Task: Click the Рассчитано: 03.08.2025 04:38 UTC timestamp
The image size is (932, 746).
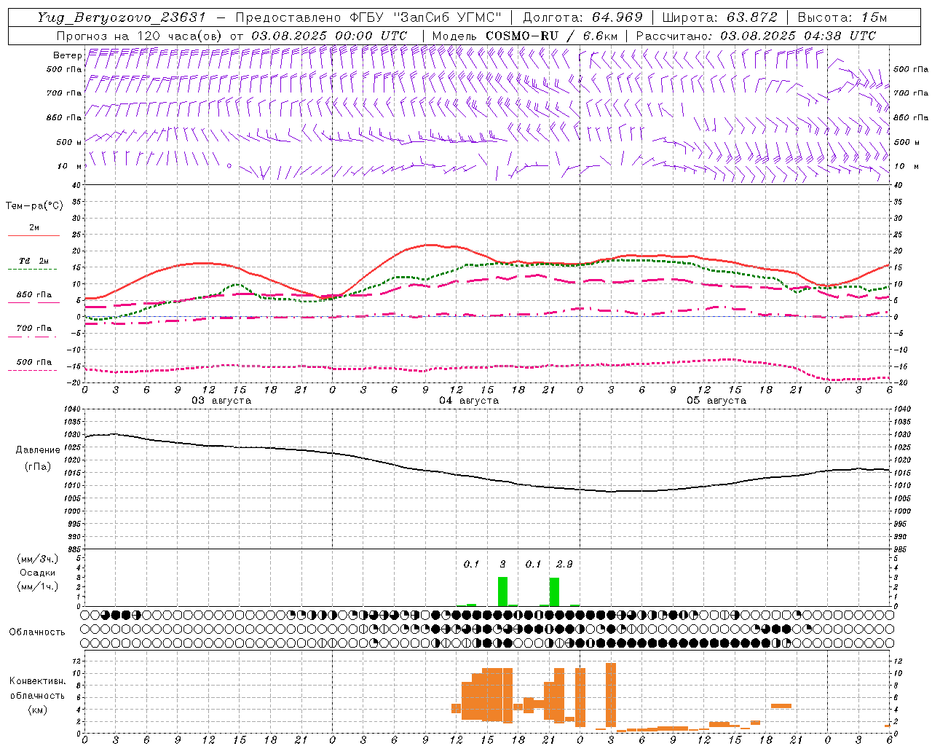Action: [756, 36]
